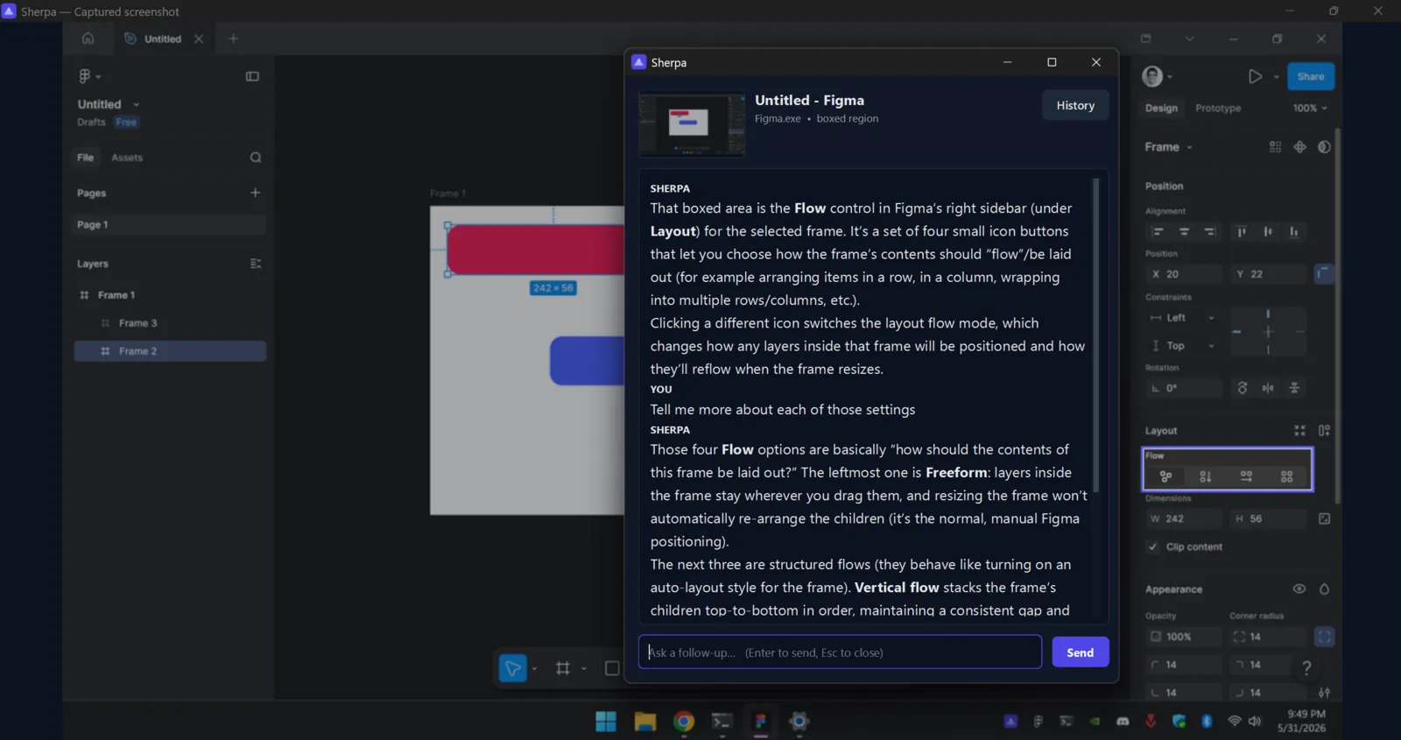
Task: Select the Frame tool in Figma toolbar
Action: (x=563, y=668)
